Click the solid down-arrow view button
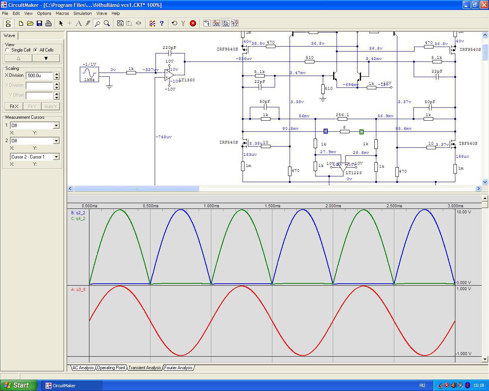The image size is (489, 391). coord(46,58)
